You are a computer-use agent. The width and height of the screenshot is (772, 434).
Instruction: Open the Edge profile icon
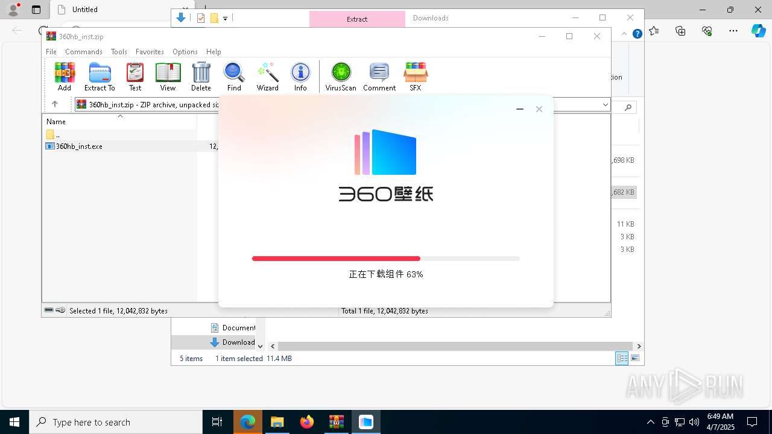[13, 10]
